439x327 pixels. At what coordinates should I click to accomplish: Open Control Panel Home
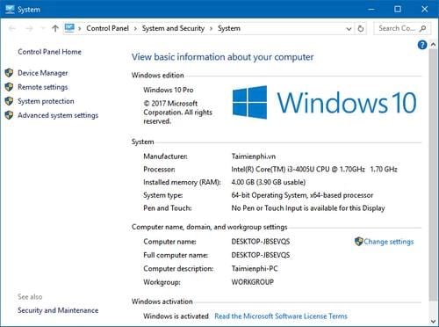tap(49, 52)
